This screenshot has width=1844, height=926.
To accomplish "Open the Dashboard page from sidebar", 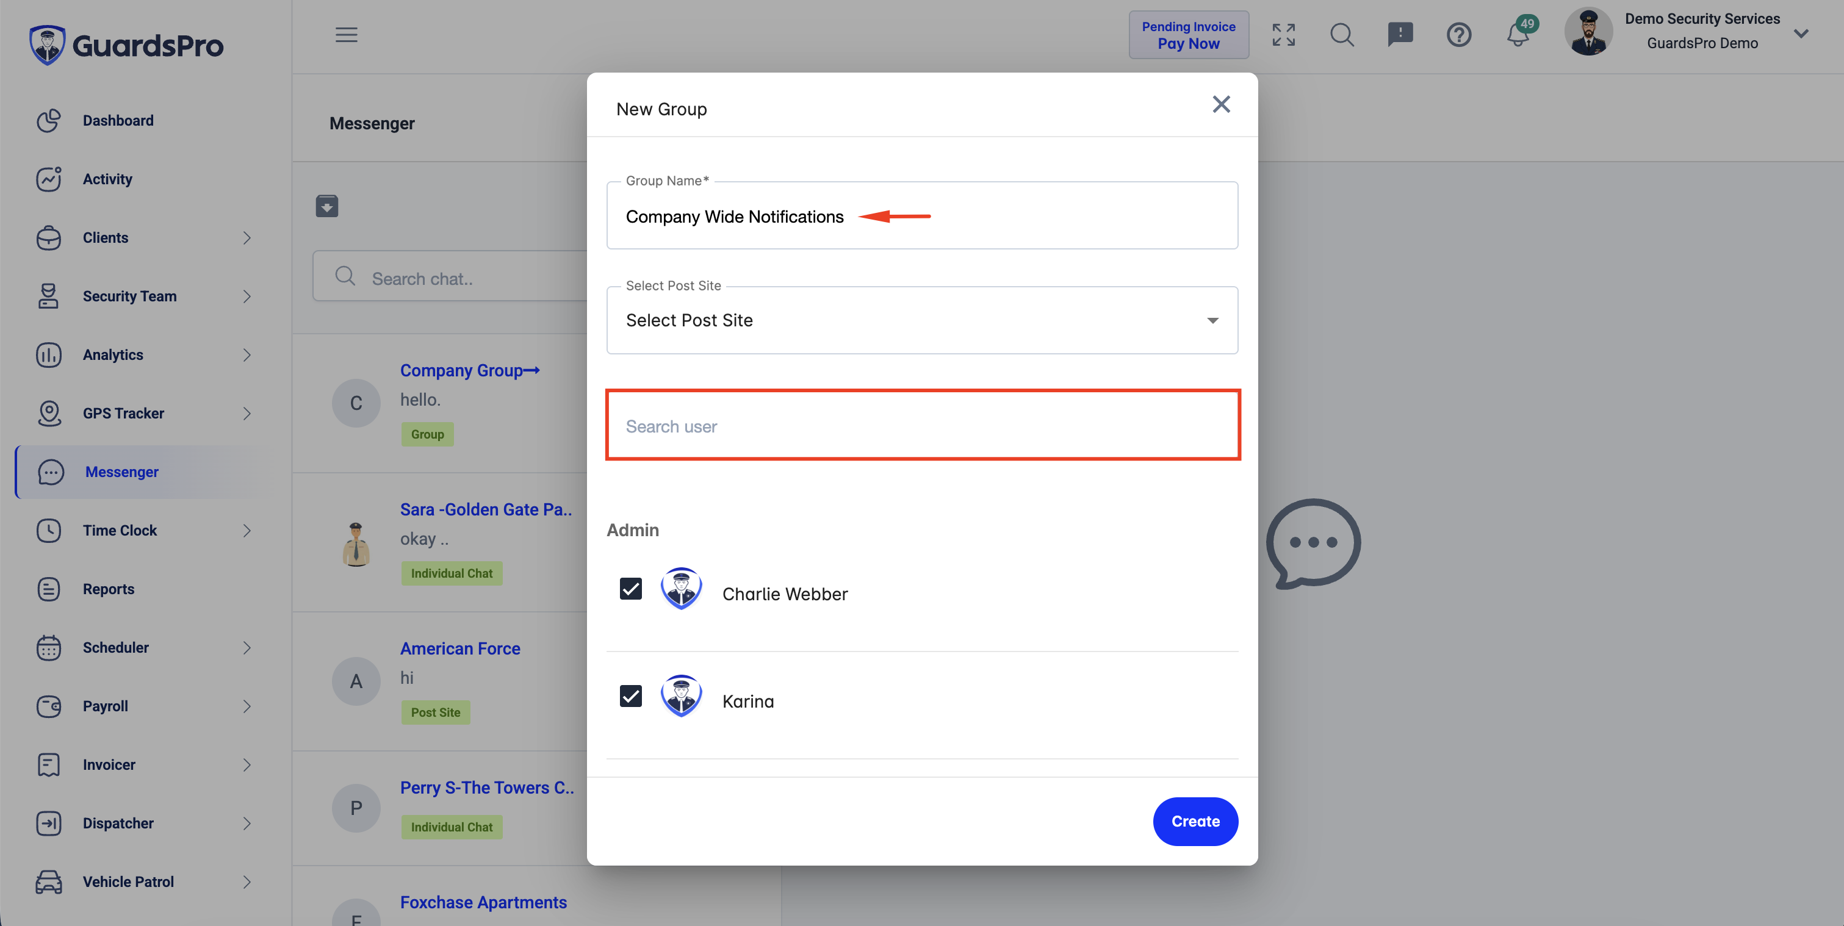I will point(117,120).
